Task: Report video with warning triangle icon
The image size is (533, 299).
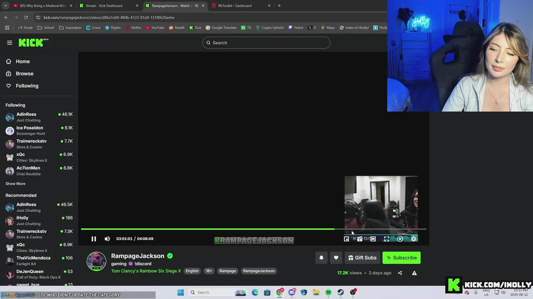Action: pyautogui.click(x=414, y=273)
